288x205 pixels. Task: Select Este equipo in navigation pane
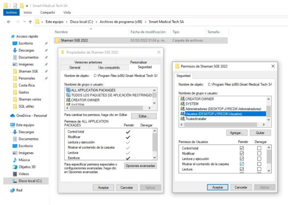tap(25, 125)
